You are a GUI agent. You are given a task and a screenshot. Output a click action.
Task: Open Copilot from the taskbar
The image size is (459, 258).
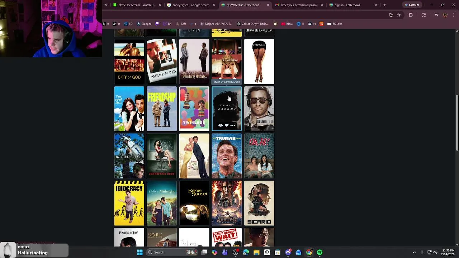[x=214, y=252]
